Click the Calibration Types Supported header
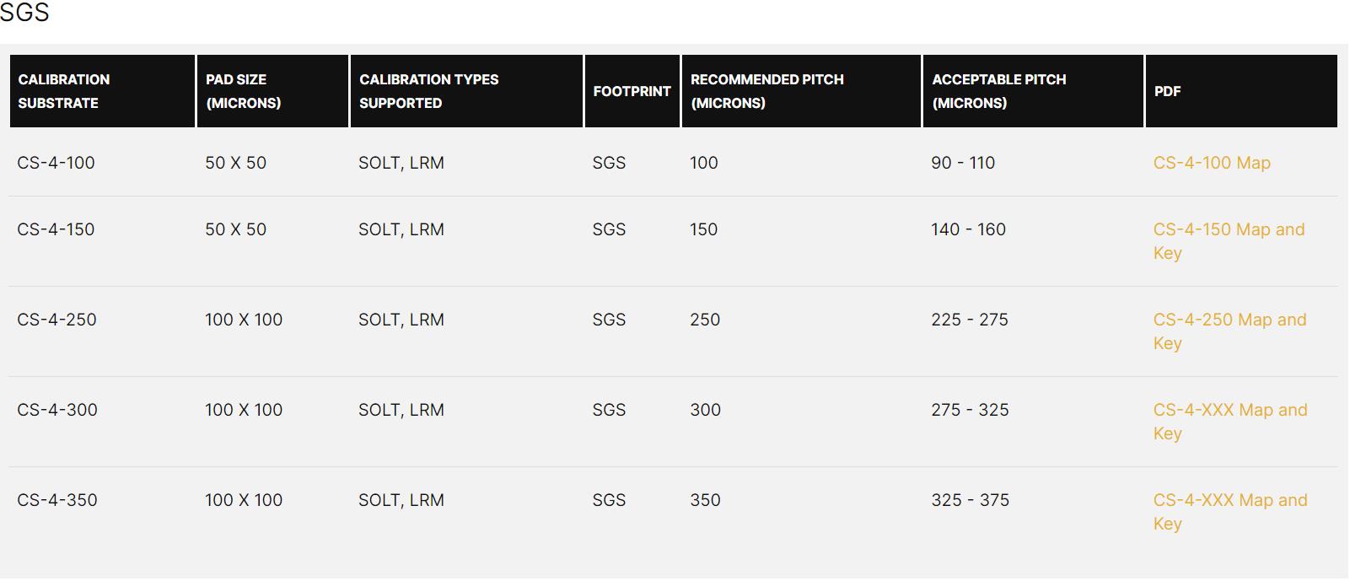The height and width of the screenshot is (581, 1350). [428, 91]
